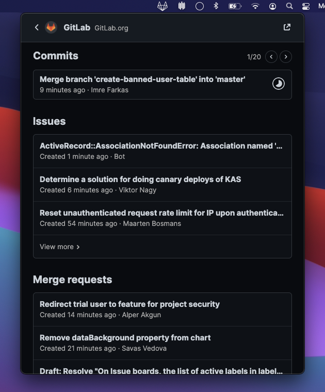The width and height of the screenshot is (325, 392).
Task: Show next commit with right chevron
Action: click(286, 57)
